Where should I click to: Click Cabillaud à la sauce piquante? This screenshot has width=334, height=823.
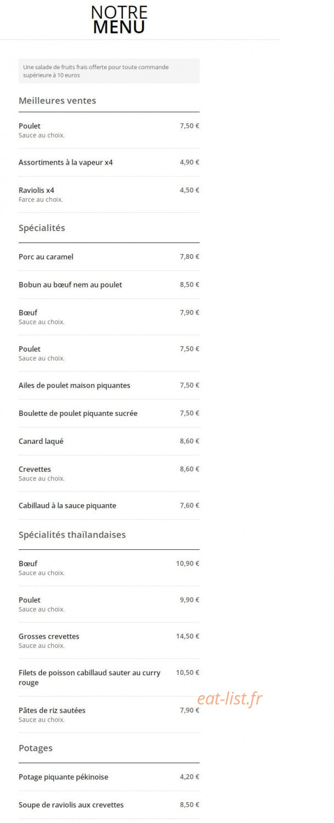pos(109,505)
